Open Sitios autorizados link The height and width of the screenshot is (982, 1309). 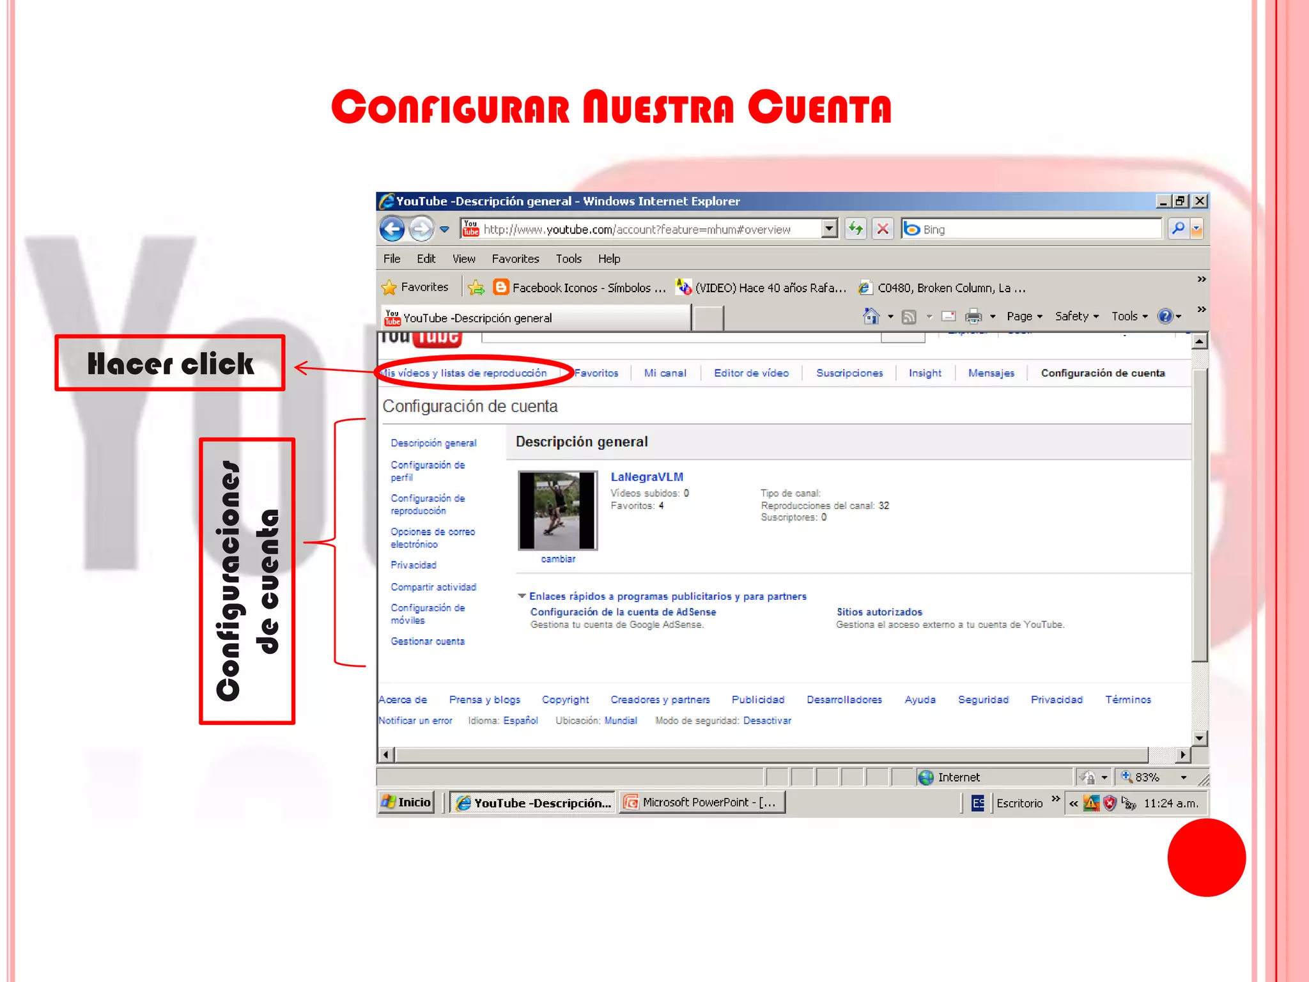tap(879, 612)
